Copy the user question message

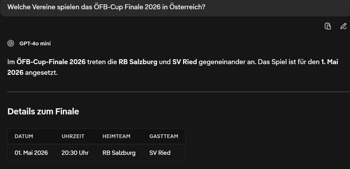point(328,26)
